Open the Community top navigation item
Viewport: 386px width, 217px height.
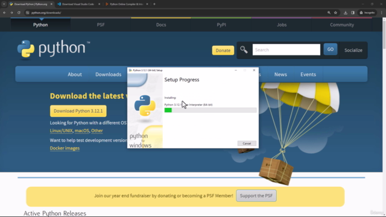point(342,25)
